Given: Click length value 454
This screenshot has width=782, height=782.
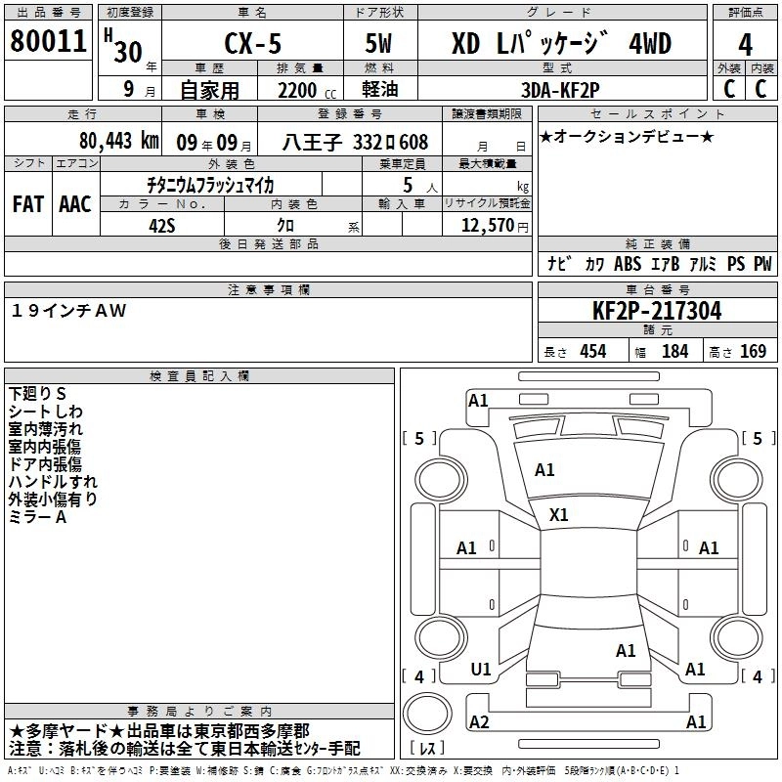Looking at the screenshot, I should pyautogui.click(x=592, y=351).
